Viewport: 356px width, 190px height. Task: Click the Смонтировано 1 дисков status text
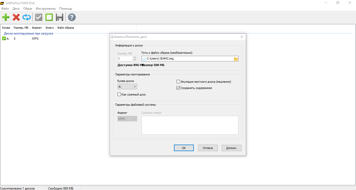coord(17,188)
